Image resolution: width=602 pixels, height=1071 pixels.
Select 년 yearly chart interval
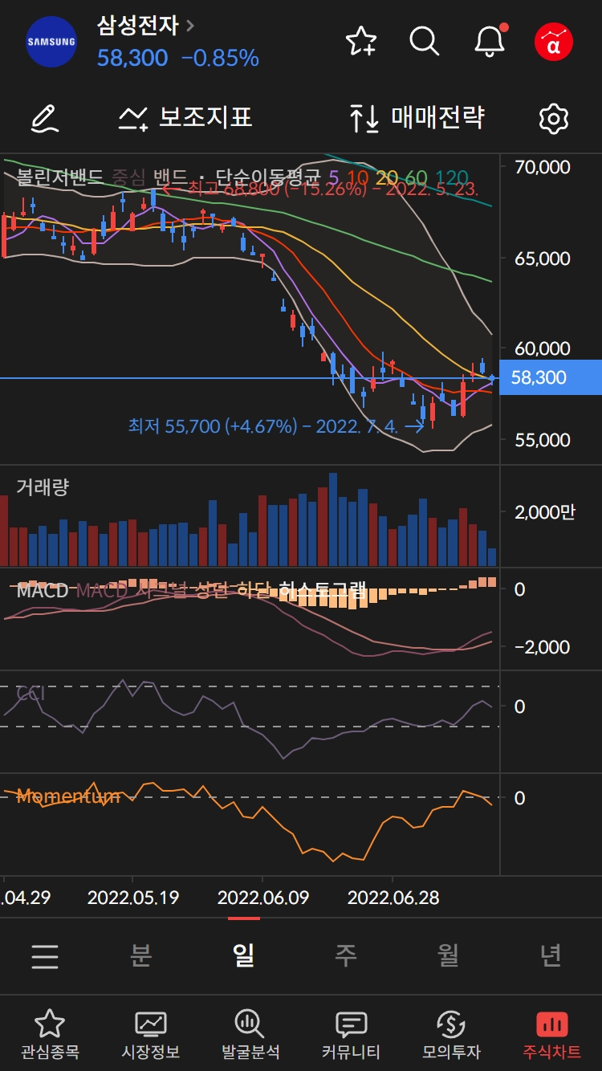(551, 955)
